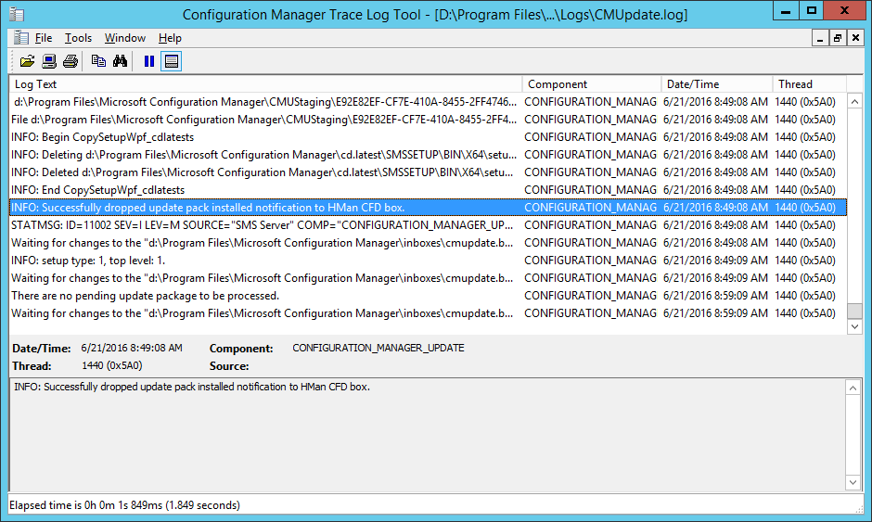Click the Elapsed time status bar text
This screenshot has width=872, height=522.
(x=124, y=505)
